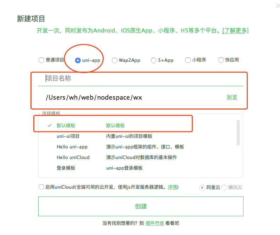This screenshot has height=235, width=280.
Task: Click the 创建 button
Action: pyautogui.click(x=141, y=206)
